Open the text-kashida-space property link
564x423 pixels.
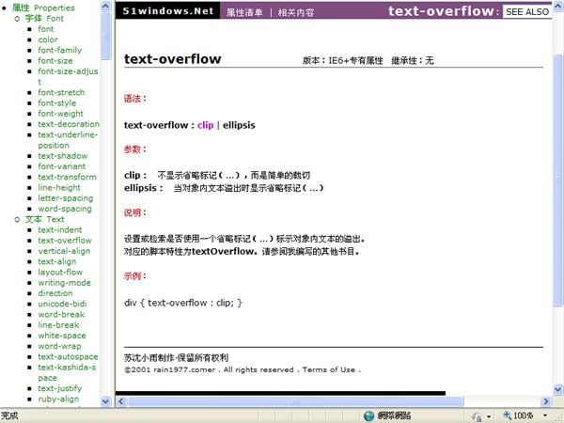click(x=67, y=372)
